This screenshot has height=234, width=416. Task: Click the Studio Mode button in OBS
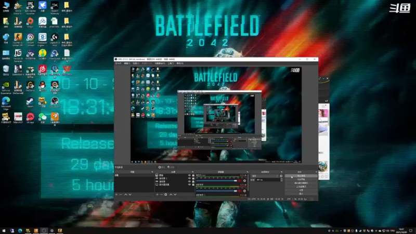click(x=301, y=187)
